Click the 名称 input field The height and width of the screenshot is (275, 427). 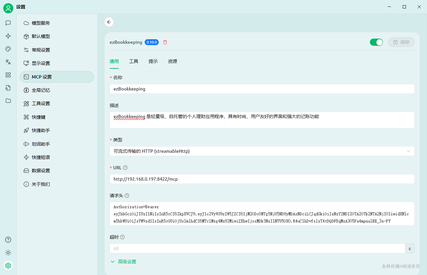click(262, 89)
